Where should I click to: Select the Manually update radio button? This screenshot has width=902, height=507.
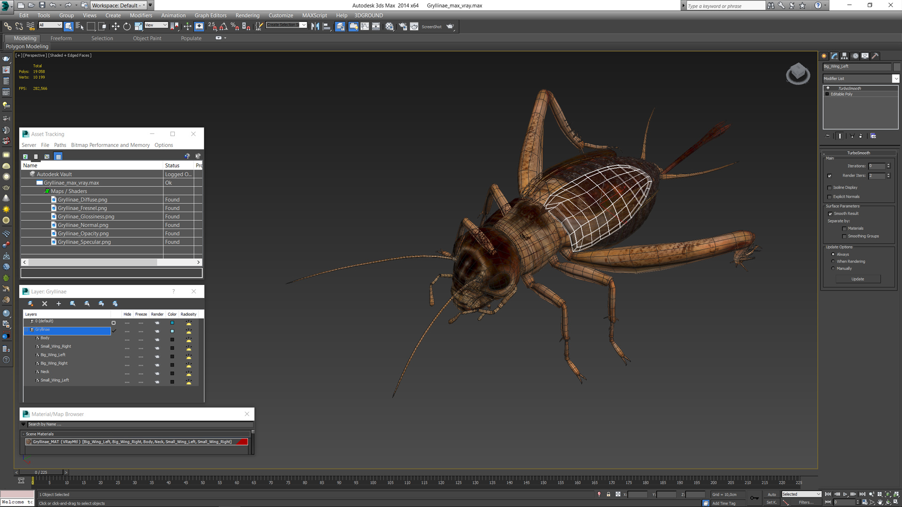click(x=833, y=269)
